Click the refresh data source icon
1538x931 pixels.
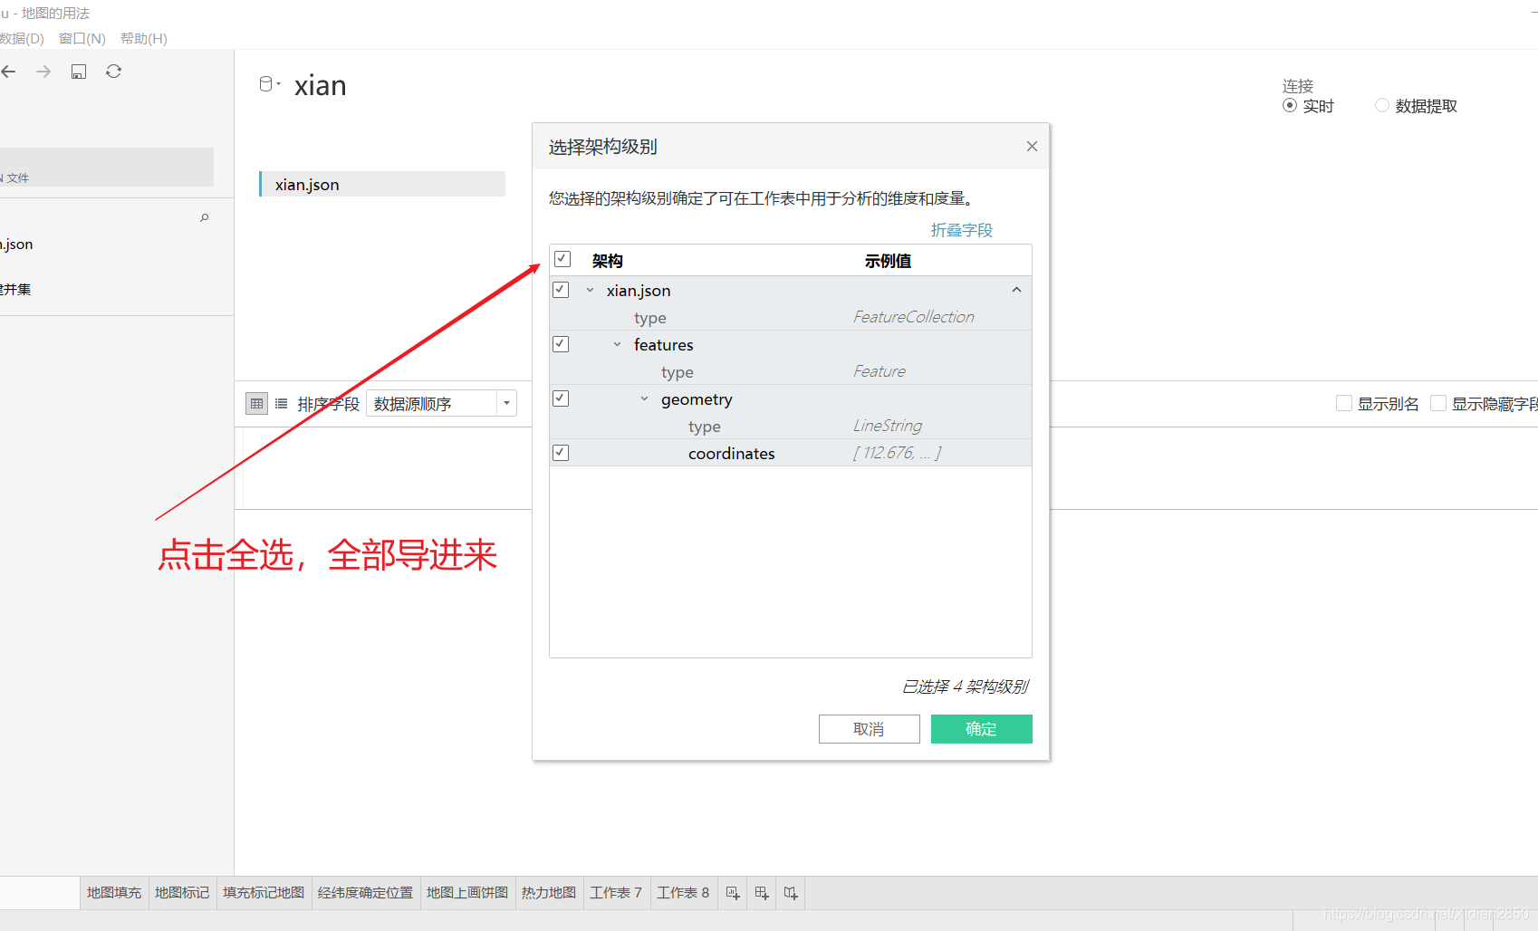pyautogui.click(x=113, y=72)
